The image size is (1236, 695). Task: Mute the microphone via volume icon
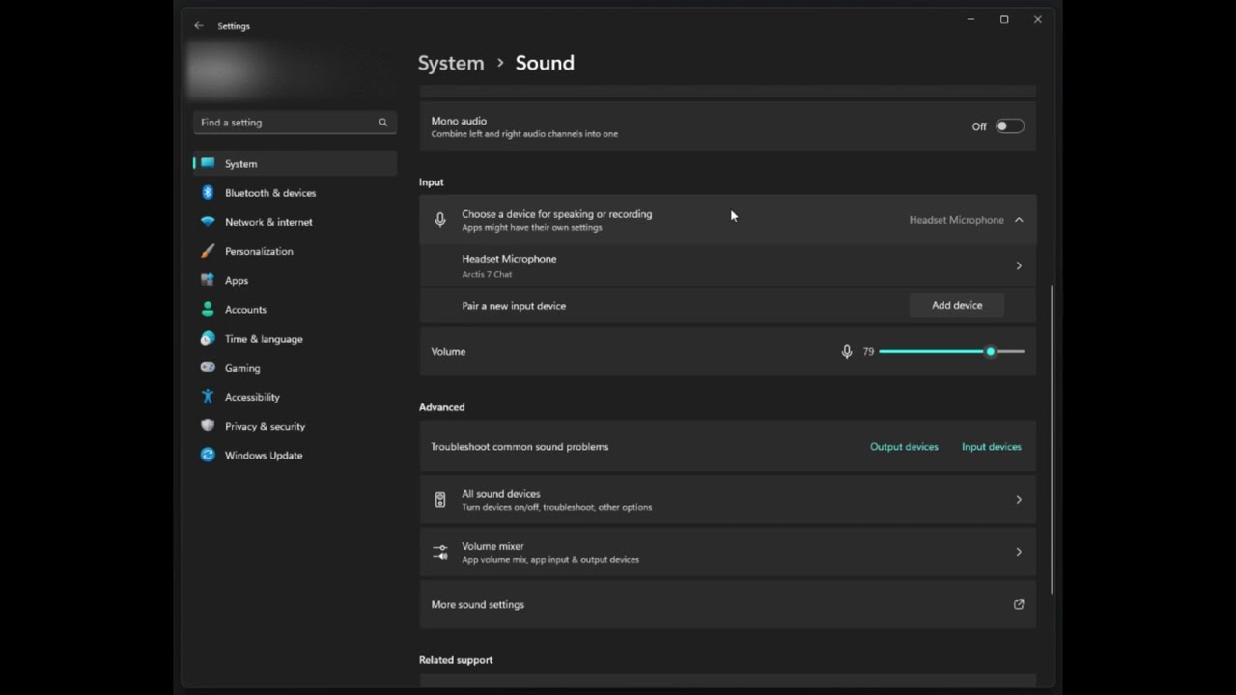point(847,352)
